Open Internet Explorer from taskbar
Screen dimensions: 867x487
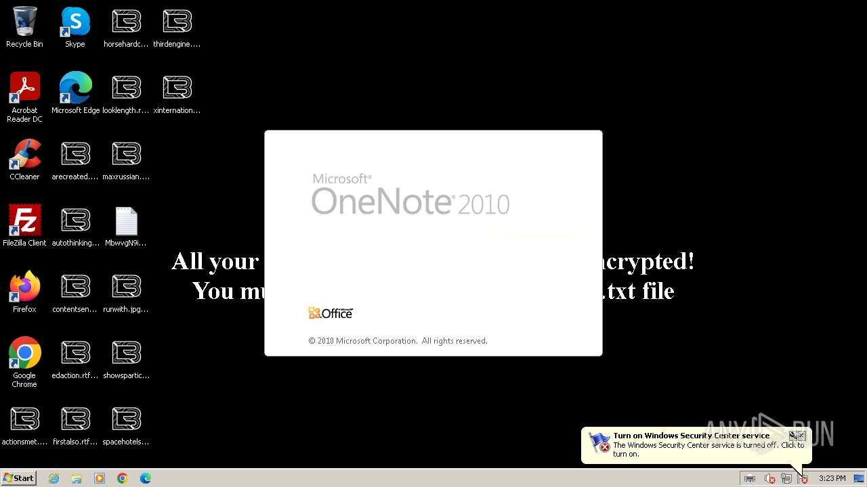pos(54,478)
